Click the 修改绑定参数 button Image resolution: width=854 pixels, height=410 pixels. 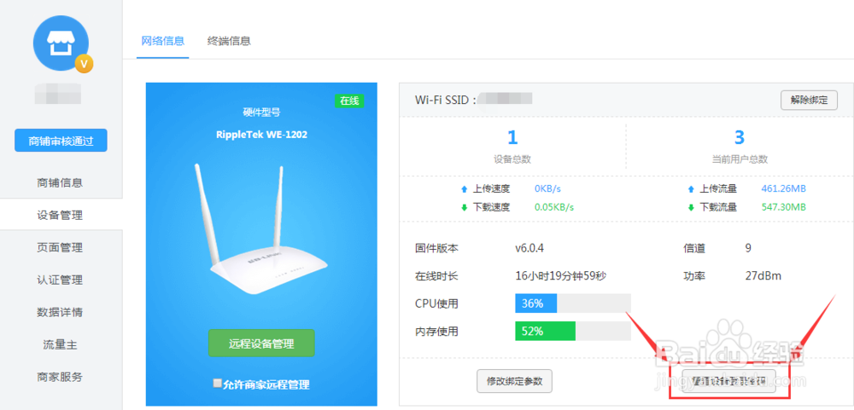point(514,381)
